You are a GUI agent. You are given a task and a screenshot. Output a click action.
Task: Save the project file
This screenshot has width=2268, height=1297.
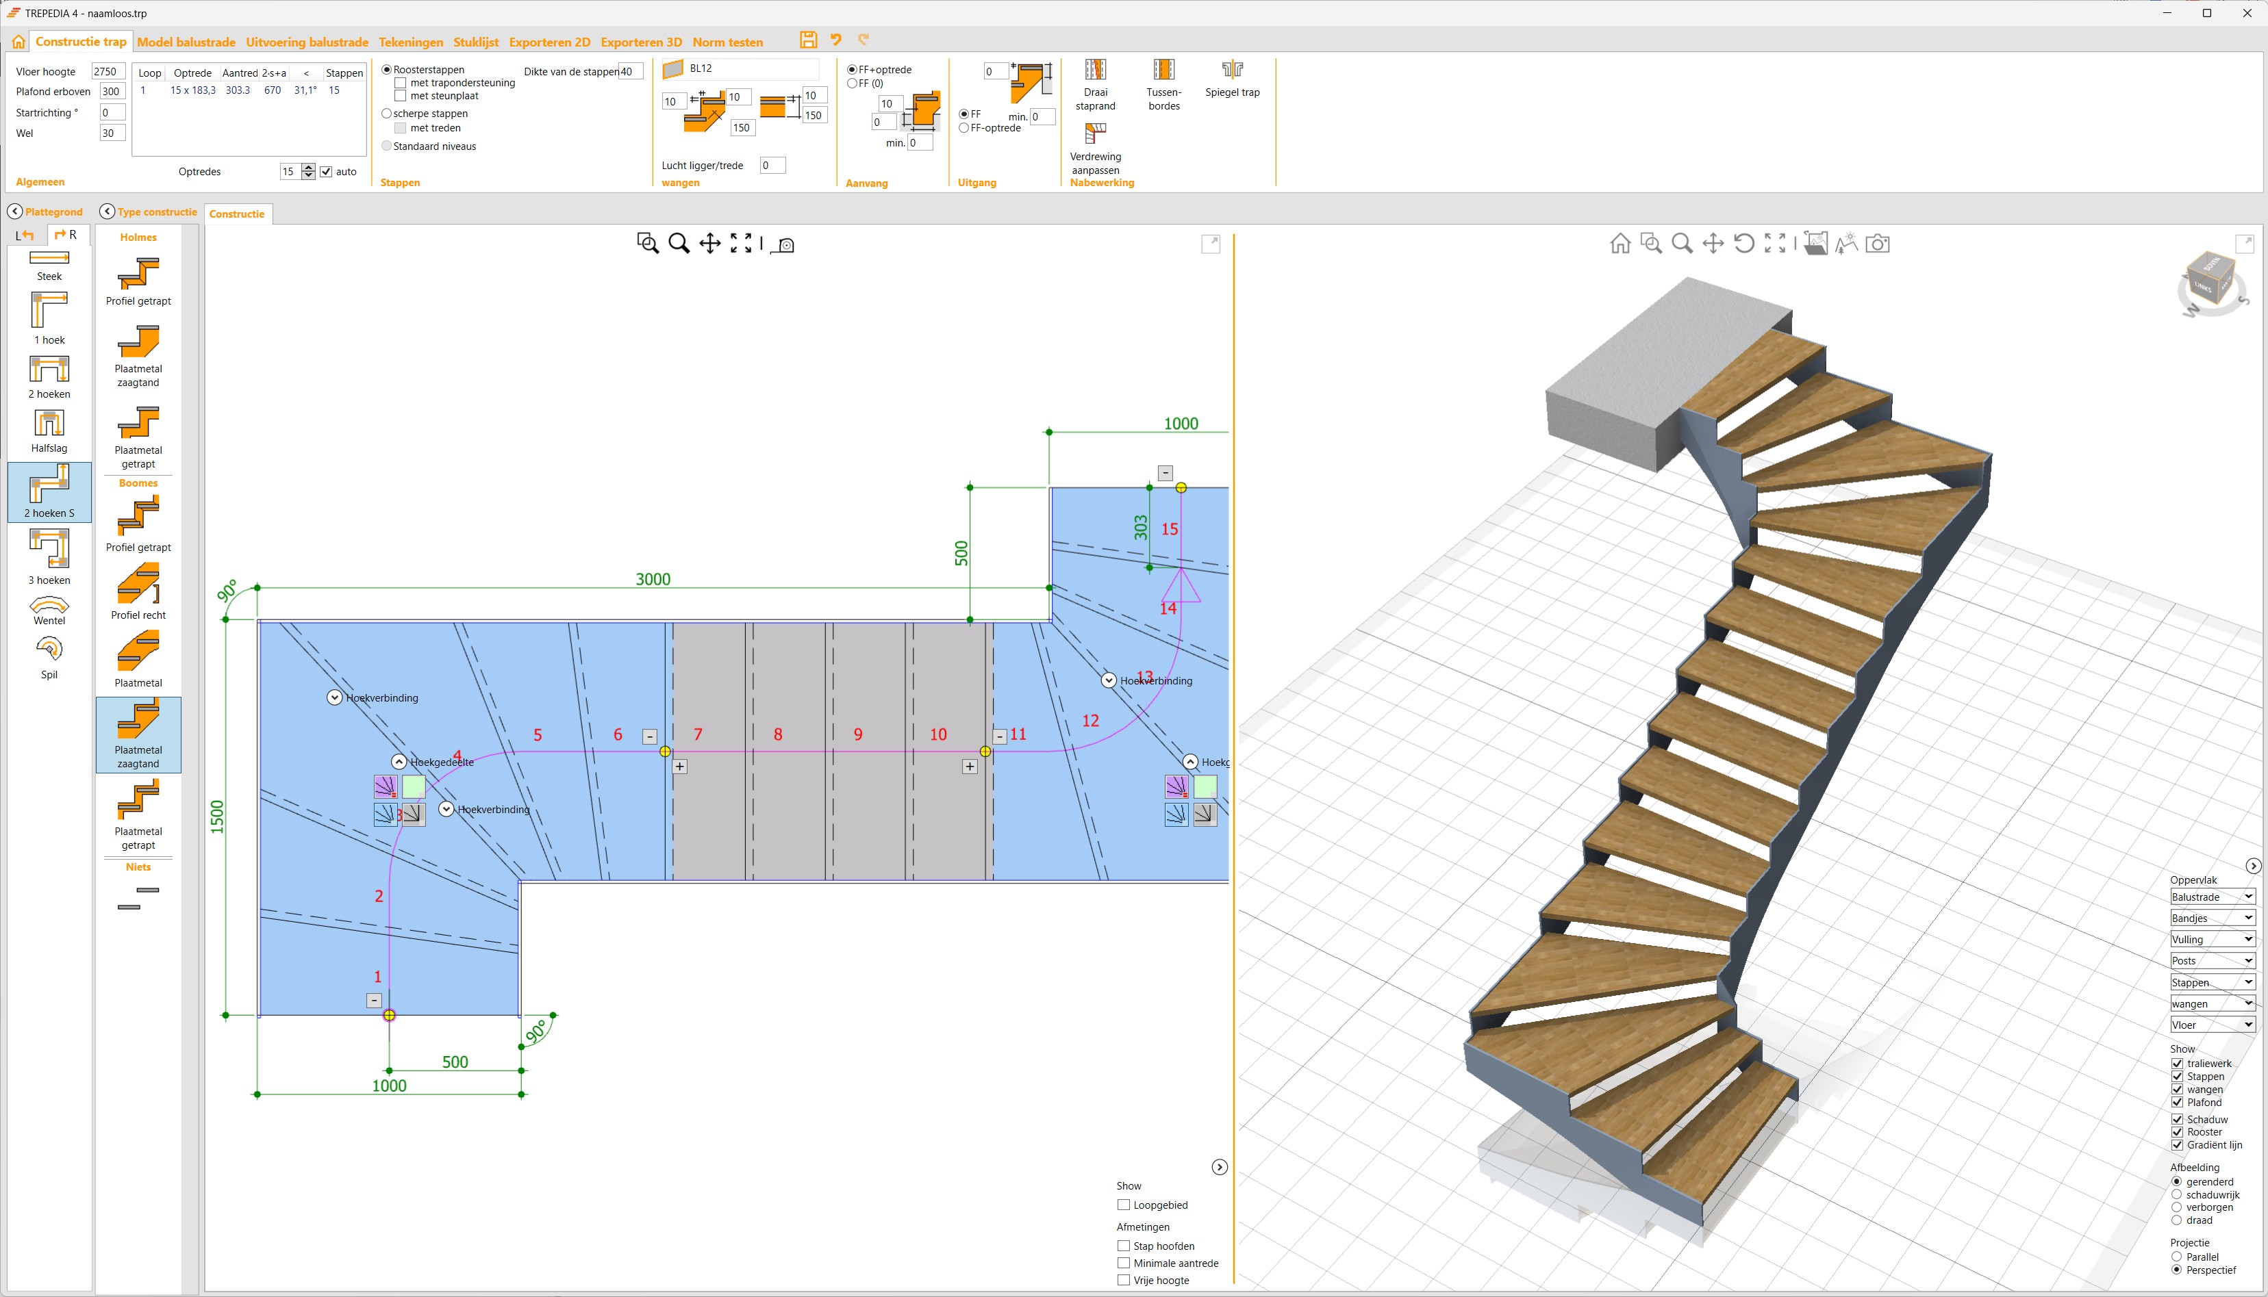click(808, 39)
